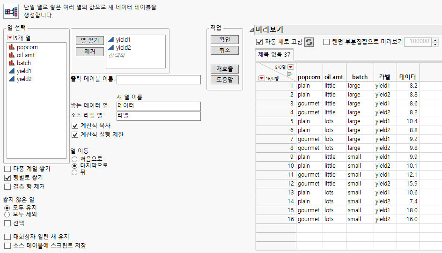Toggle 계산식 실행 제한 checkbox

click(x=75, y=135)
